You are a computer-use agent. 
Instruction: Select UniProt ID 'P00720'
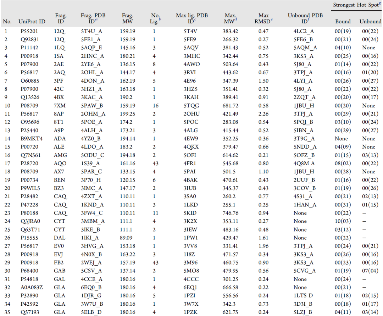pyautogui.click(x=29, y=147)
